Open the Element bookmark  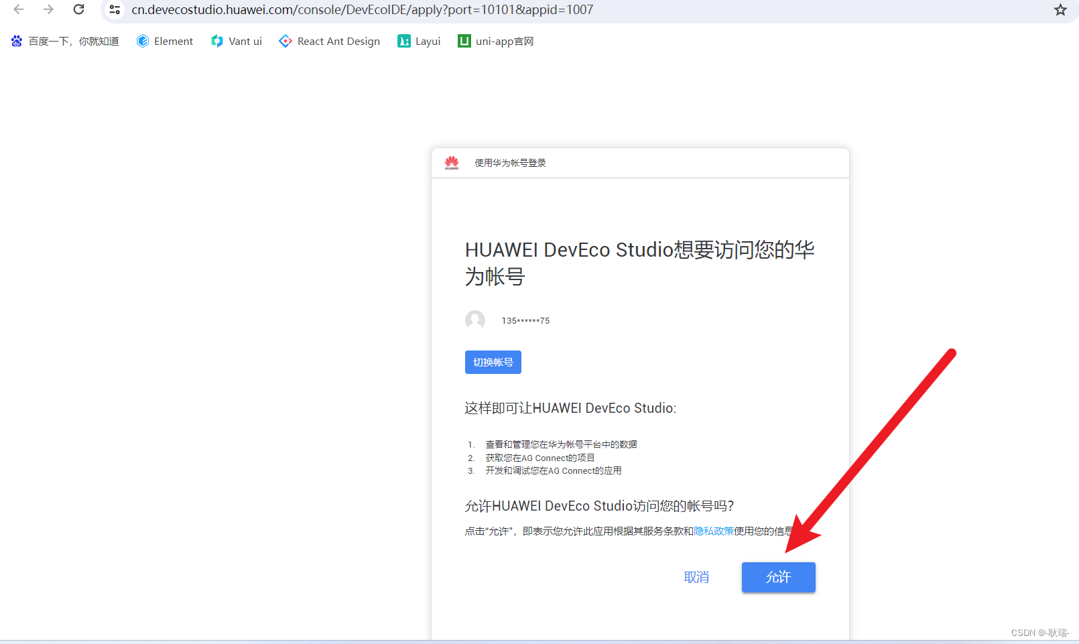pos(165,41)
